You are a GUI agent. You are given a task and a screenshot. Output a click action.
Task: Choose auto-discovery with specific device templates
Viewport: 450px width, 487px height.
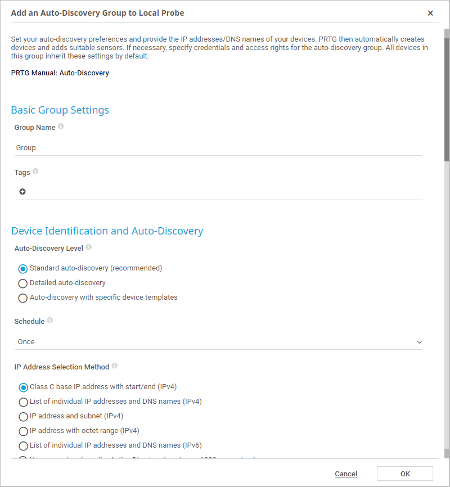point(23,298)
